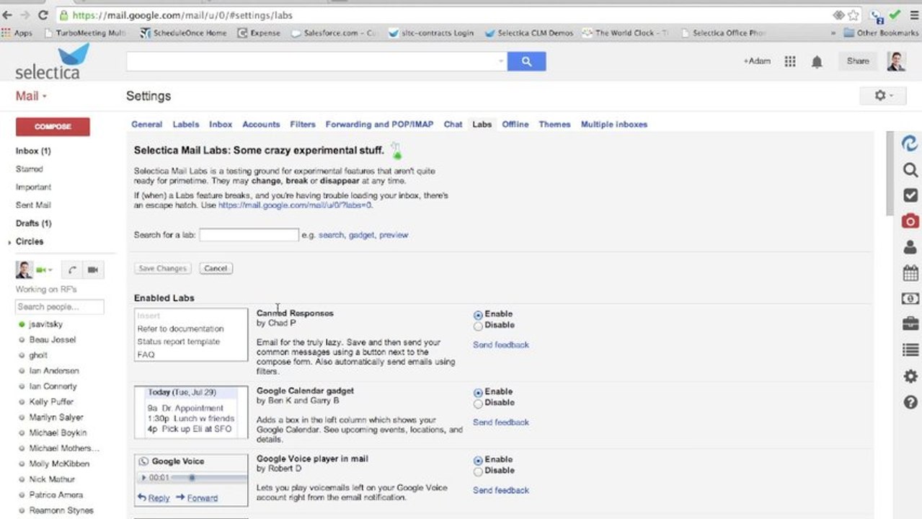Go back with the browser back arrow
The image size is (922, 519).
[x=7, y=14]
